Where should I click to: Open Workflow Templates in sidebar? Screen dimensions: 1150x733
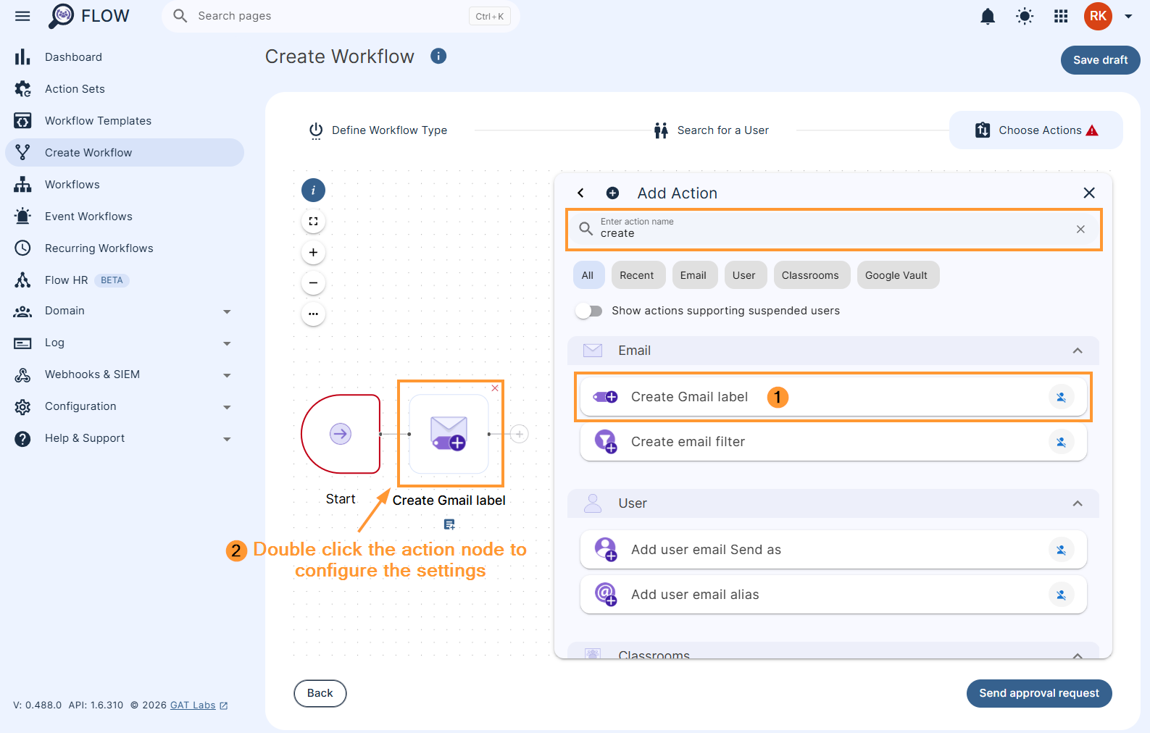[x=124, y=121]
